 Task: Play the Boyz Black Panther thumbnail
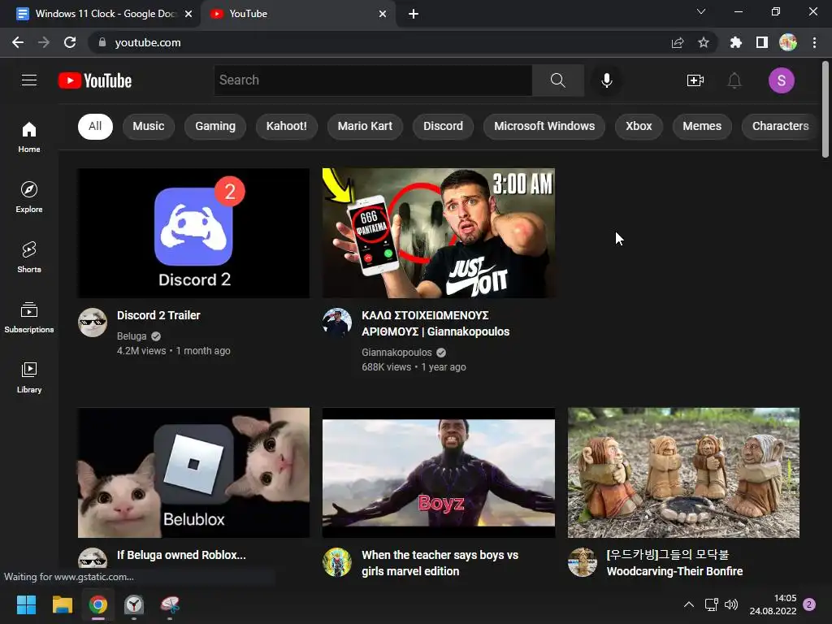tap(439, 473)
